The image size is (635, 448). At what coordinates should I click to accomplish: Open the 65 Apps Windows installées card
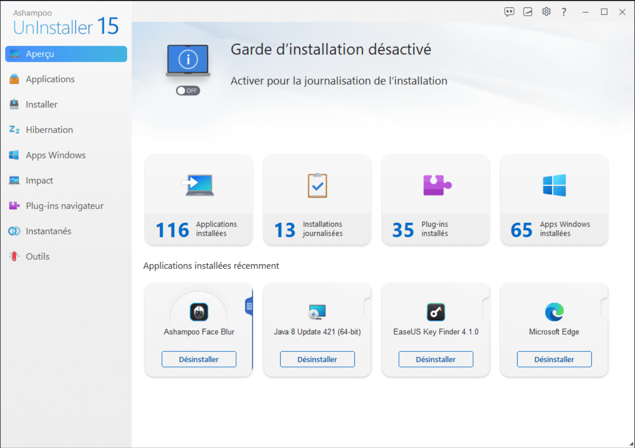click(x=554, y=199)
